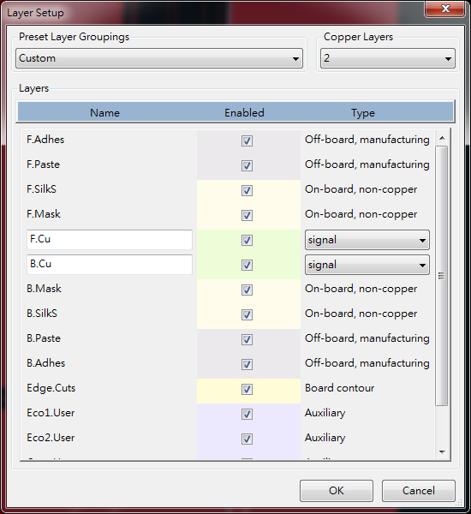Click the layer list scrollbar thumb
The width and height of the screenshot is (471, 514).
click(x=442, y=276)
